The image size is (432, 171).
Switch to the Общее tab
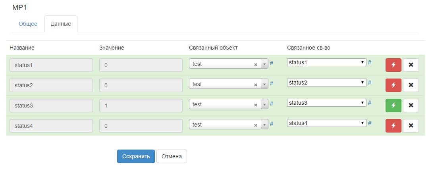28,24
